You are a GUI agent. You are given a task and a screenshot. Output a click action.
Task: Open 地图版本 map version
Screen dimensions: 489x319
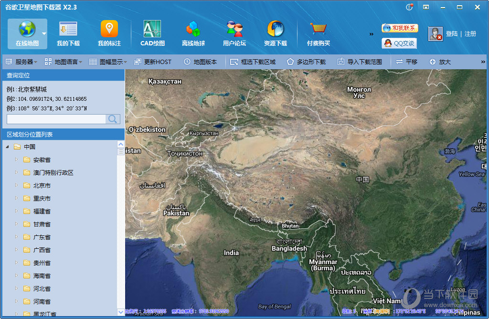coord(200,62)
